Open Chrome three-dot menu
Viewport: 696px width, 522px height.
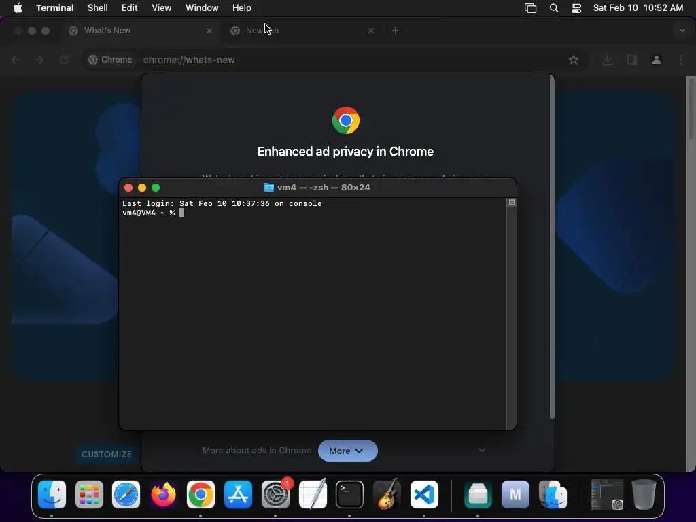681,60
